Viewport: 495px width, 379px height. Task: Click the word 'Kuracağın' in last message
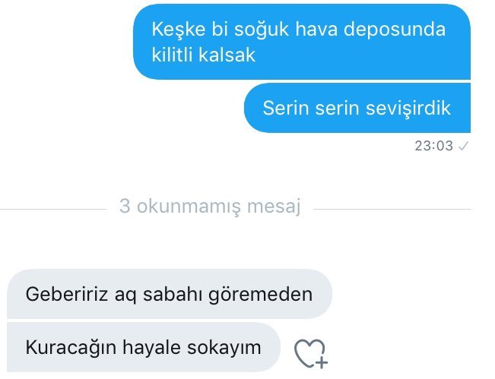(x=71, y=348)
